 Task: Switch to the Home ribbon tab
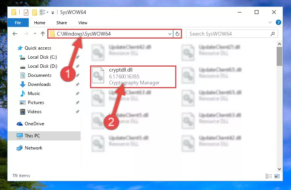(39, 23)
